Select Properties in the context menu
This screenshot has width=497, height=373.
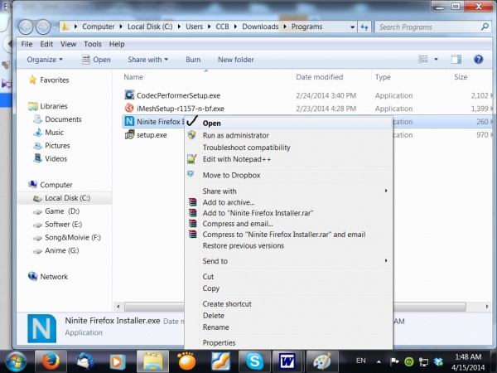pos(288,343)
